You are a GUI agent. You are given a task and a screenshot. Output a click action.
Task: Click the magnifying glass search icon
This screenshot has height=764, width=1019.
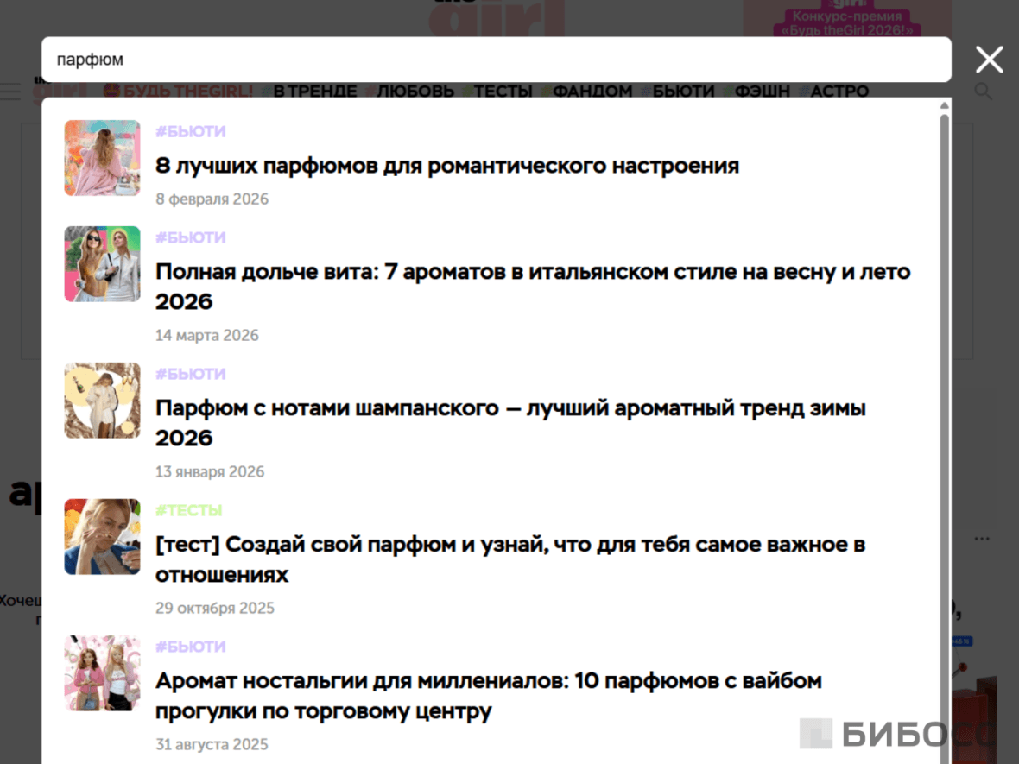[984, 91]
